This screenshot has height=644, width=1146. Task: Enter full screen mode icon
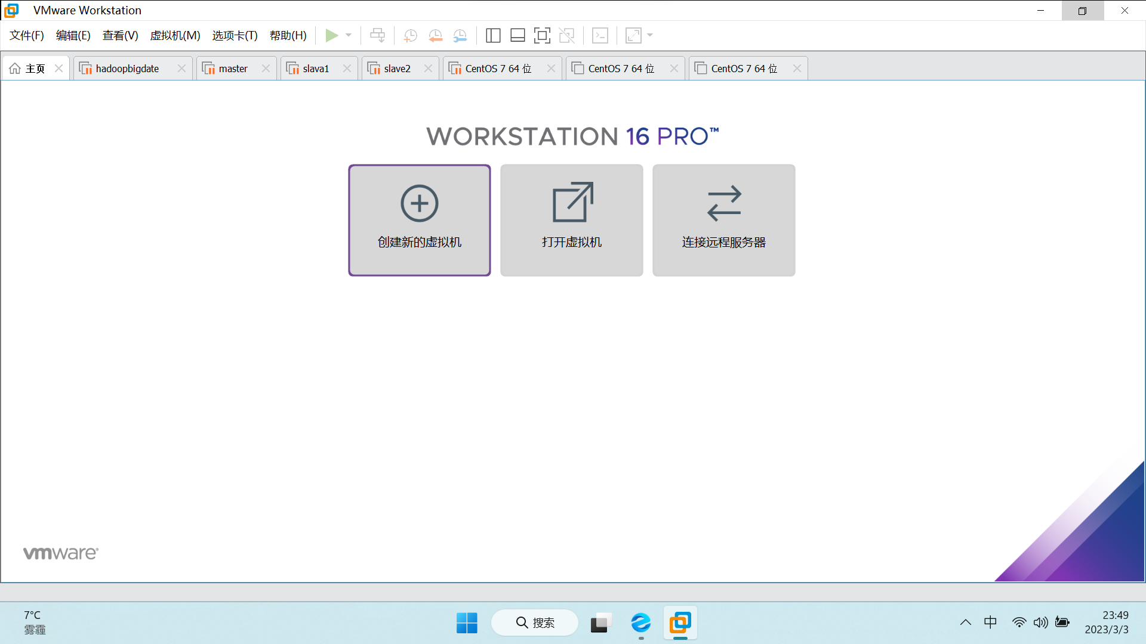(542, 36)
